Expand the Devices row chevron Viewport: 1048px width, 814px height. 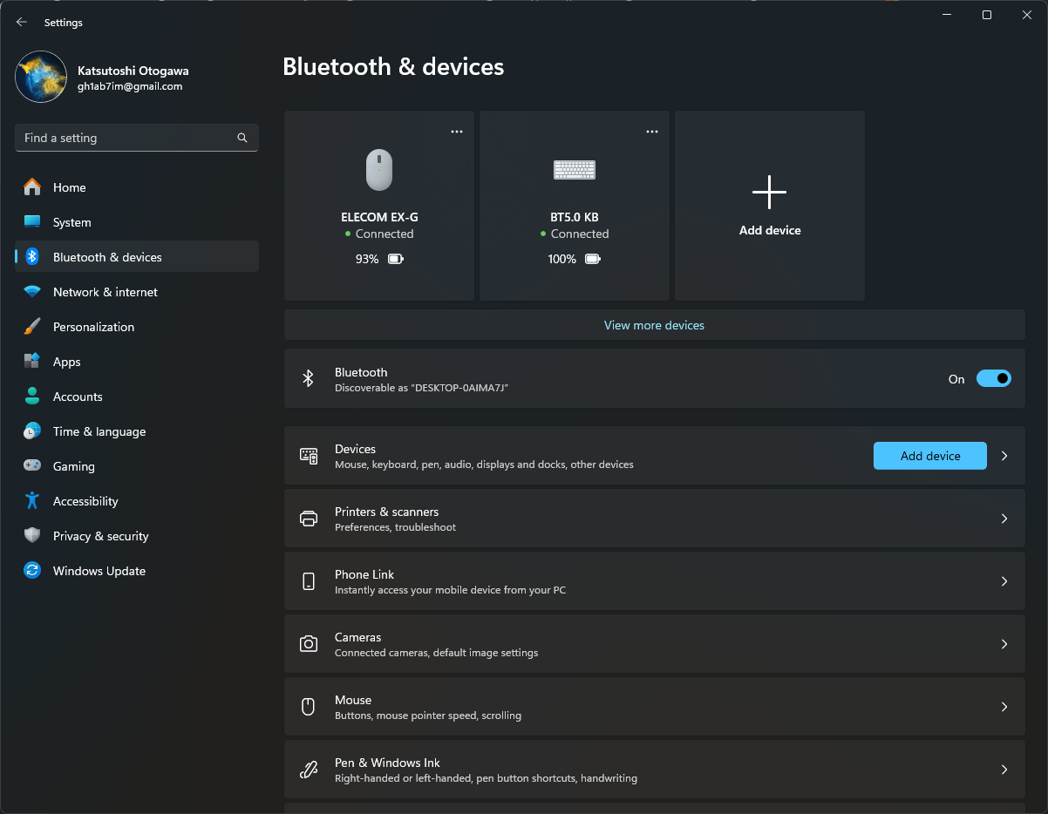pyautogui.click(x=1004, y=456)
